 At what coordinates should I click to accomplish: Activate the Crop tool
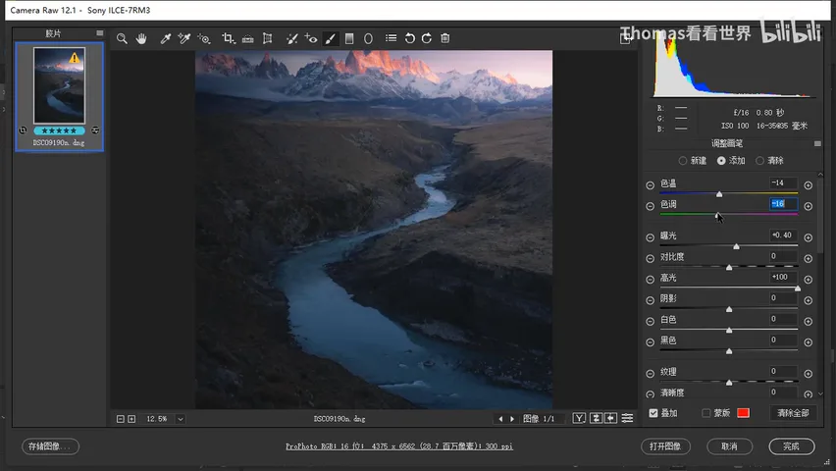coord(229,38)
